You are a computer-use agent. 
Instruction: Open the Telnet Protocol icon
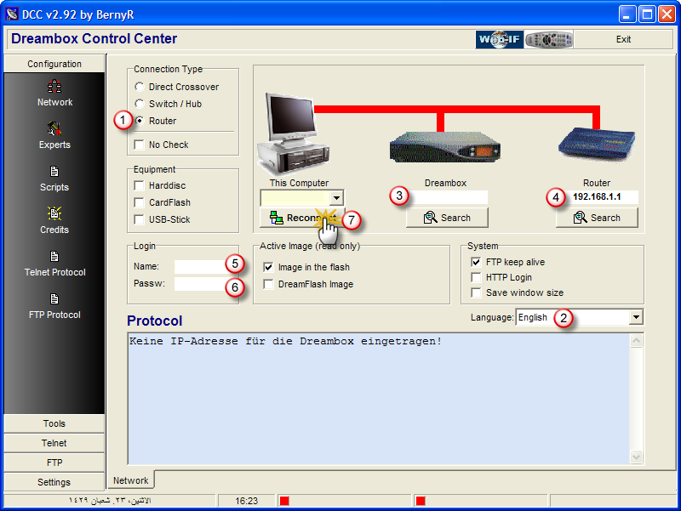coord(54,257)
